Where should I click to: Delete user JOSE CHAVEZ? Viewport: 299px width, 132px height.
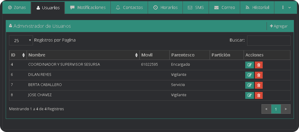pos(259,95)
